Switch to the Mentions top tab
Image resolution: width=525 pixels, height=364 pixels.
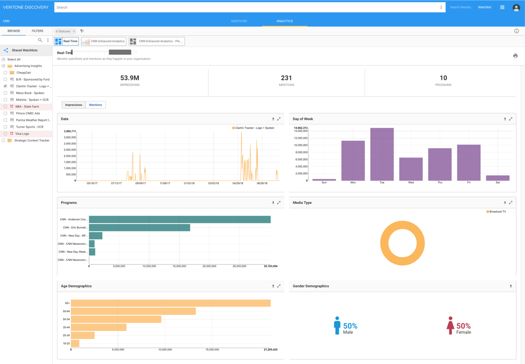point(239,21)
